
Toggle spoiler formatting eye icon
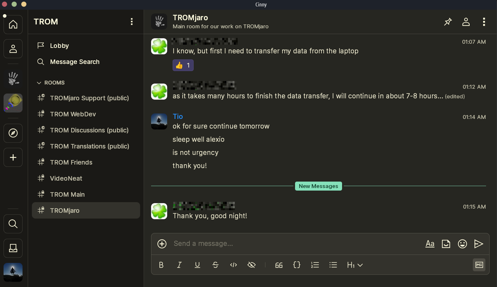[251, 265]
